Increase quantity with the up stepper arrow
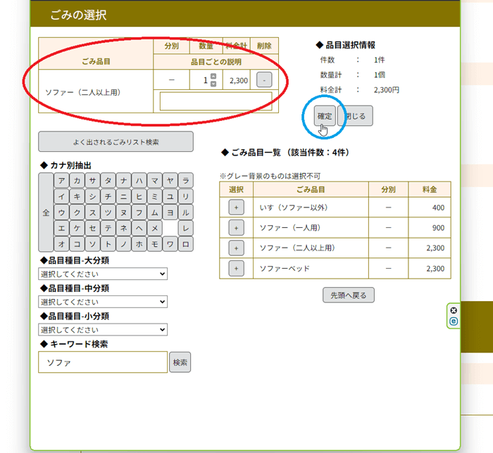The width and height of the screenshot is (493, 453). [213, 76]
